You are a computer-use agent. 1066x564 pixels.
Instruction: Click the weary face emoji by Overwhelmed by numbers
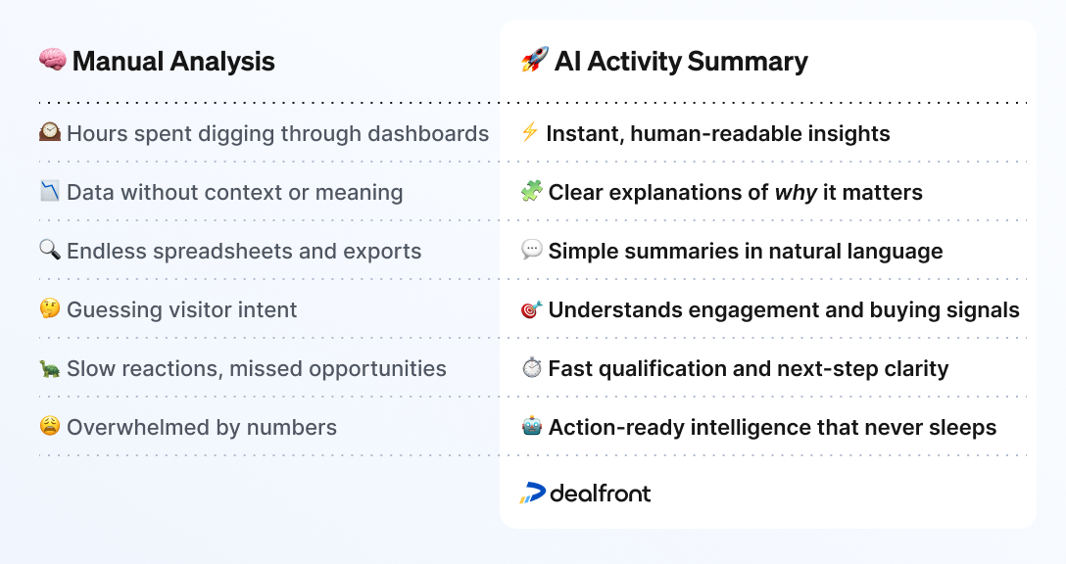[50, 426]
